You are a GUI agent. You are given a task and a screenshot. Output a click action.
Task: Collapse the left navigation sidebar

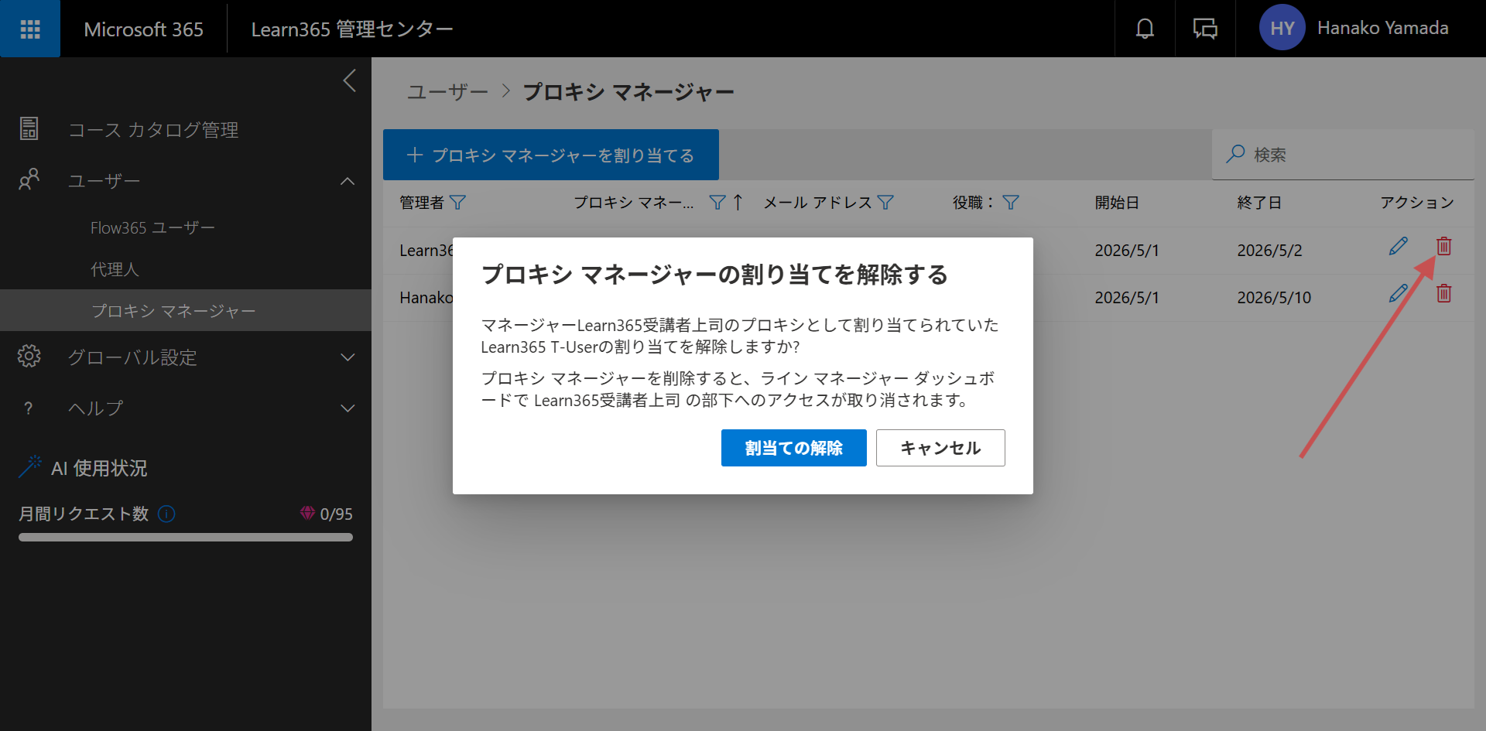point(350,80)
